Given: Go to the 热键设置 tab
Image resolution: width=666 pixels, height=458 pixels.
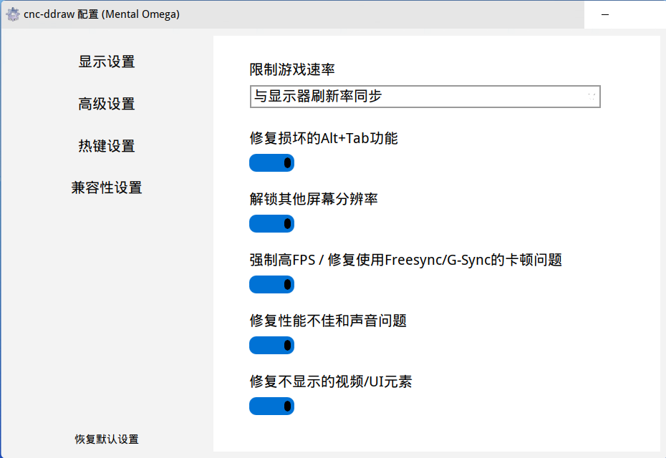Looking at the screenshot, I should 107,146.
